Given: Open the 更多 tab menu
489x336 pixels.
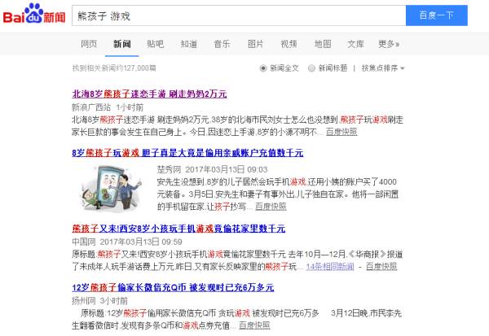Looking at the screenshot, I should (389, 44).
